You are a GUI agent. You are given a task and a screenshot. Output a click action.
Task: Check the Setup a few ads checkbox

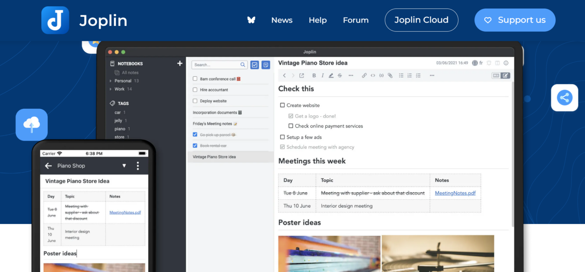point(282,137)
